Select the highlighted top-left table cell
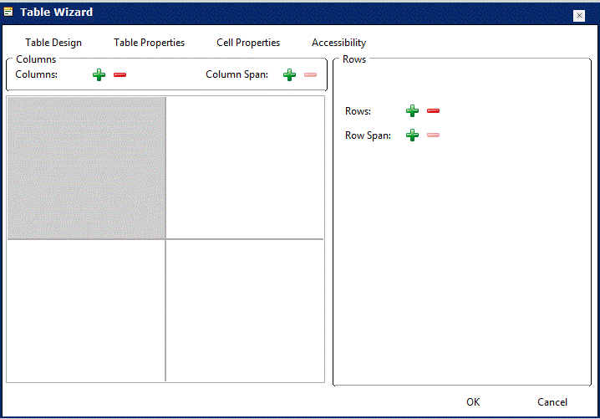This screenshot has height=419, width=600. 86,167
